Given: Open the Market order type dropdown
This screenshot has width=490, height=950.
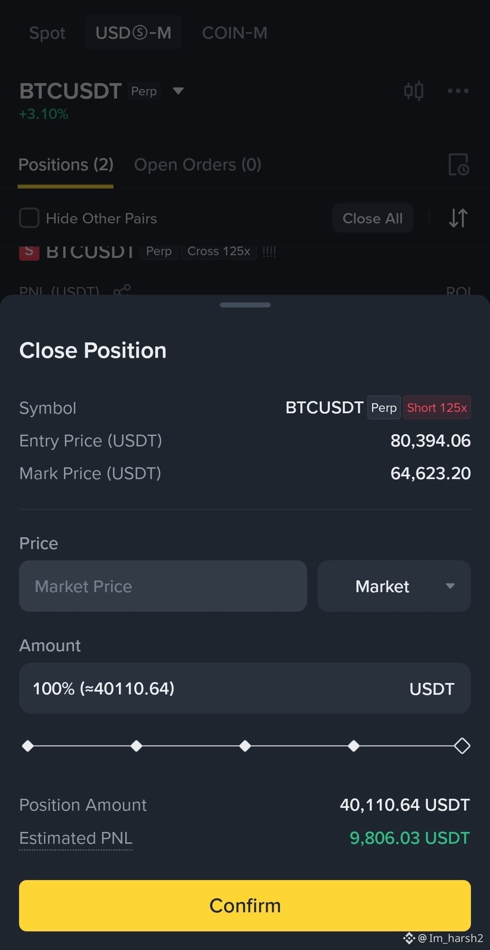Looking at the screenshot, I should (x=394, y=586).
